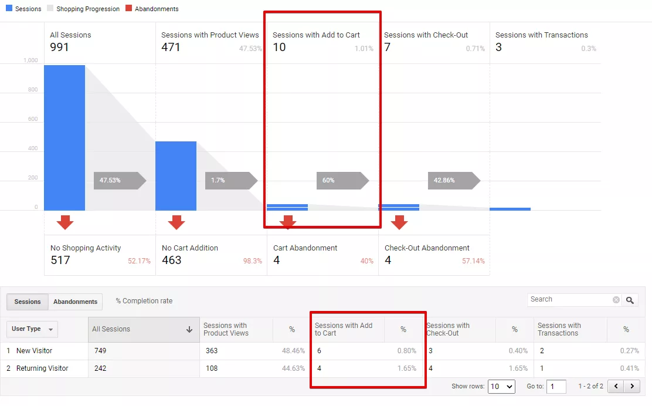
Task: Click the 363 Product Views cell
Action: point(212,351)
